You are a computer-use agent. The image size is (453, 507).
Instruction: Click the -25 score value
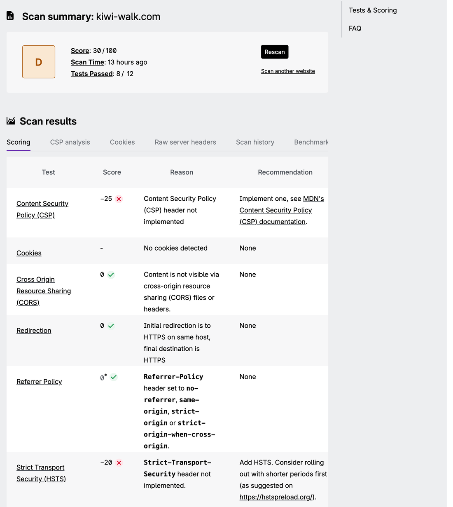click(106, 199)
